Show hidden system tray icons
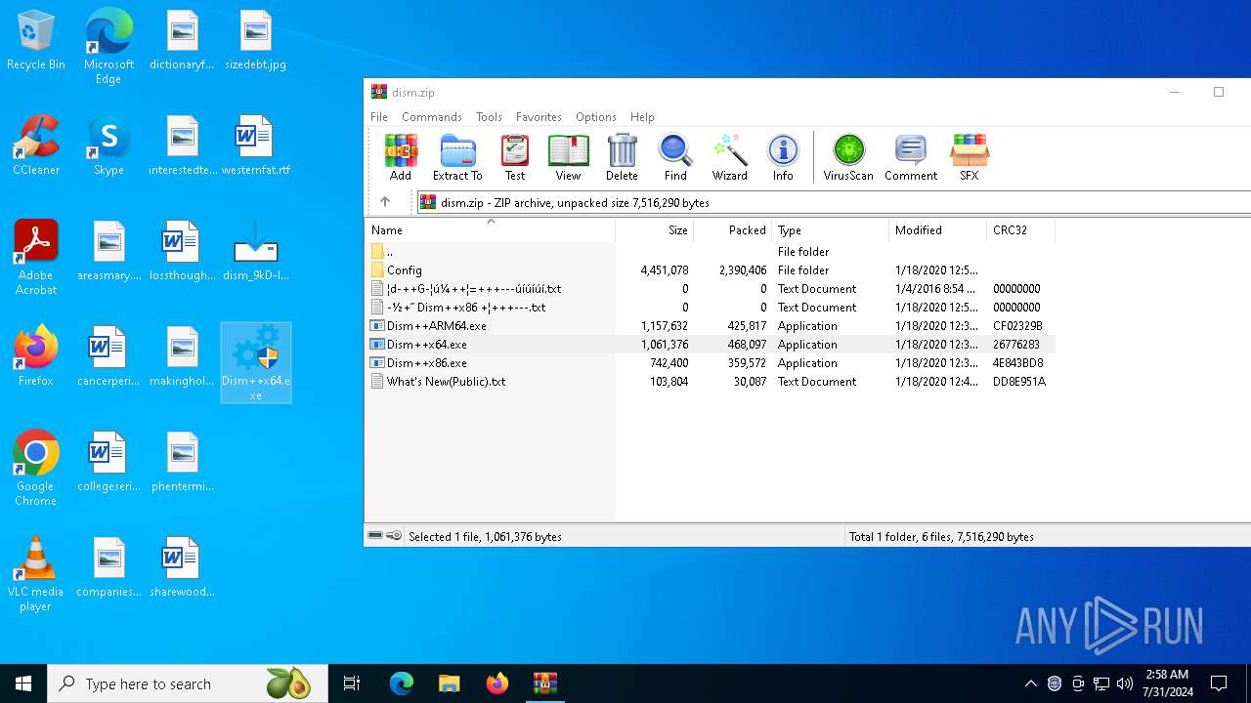1251x703 pixels. coord(1031,683)
